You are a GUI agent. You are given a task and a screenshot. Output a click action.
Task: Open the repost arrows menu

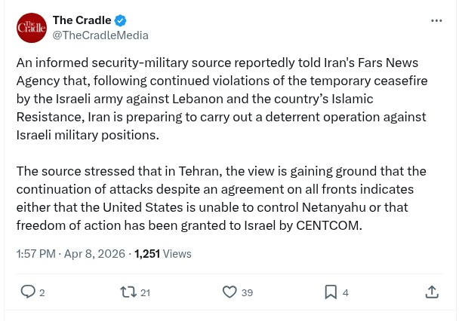pos(128,292)
